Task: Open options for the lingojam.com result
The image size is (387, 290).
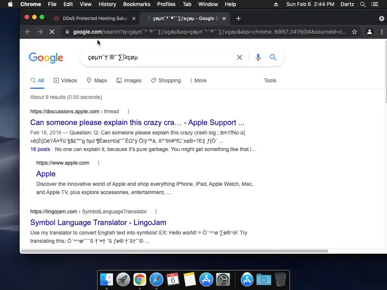Action: click(x=156, y=211)
